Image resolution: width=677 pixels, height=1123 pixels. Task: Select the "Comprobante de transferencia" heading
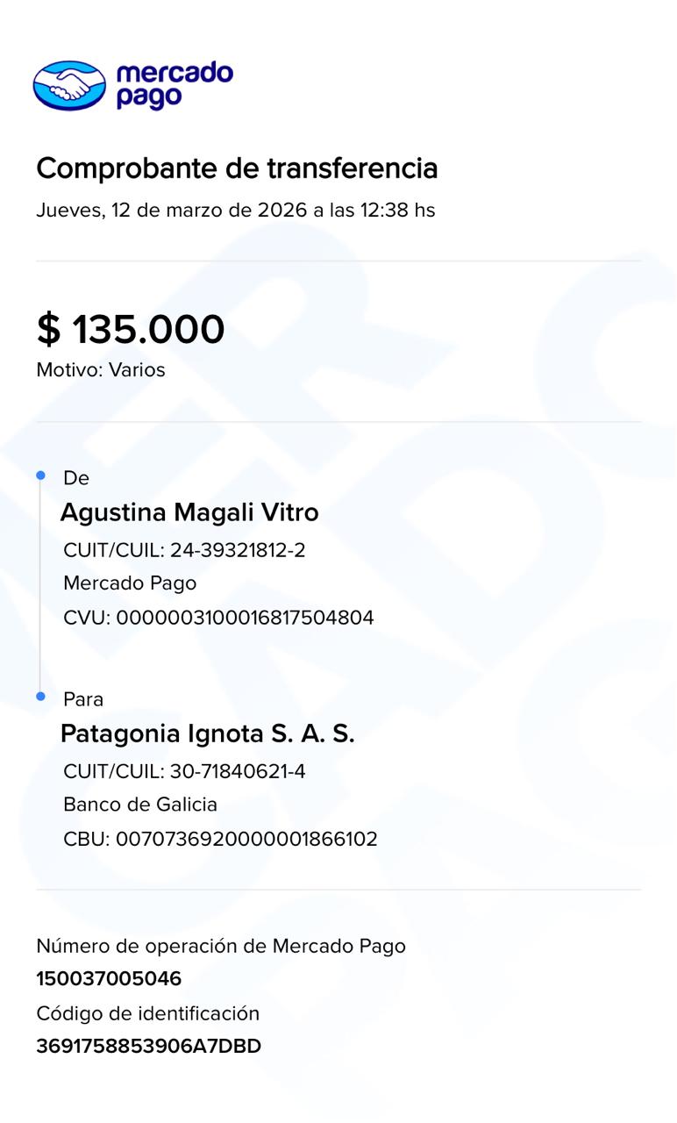237,168
